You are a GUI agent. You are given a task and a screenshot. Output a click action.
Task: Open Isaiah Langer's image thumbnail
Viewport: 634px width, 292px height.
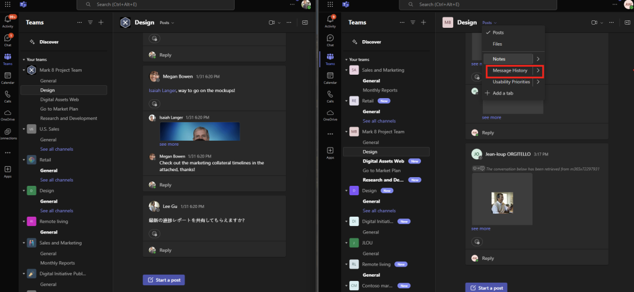199,131
